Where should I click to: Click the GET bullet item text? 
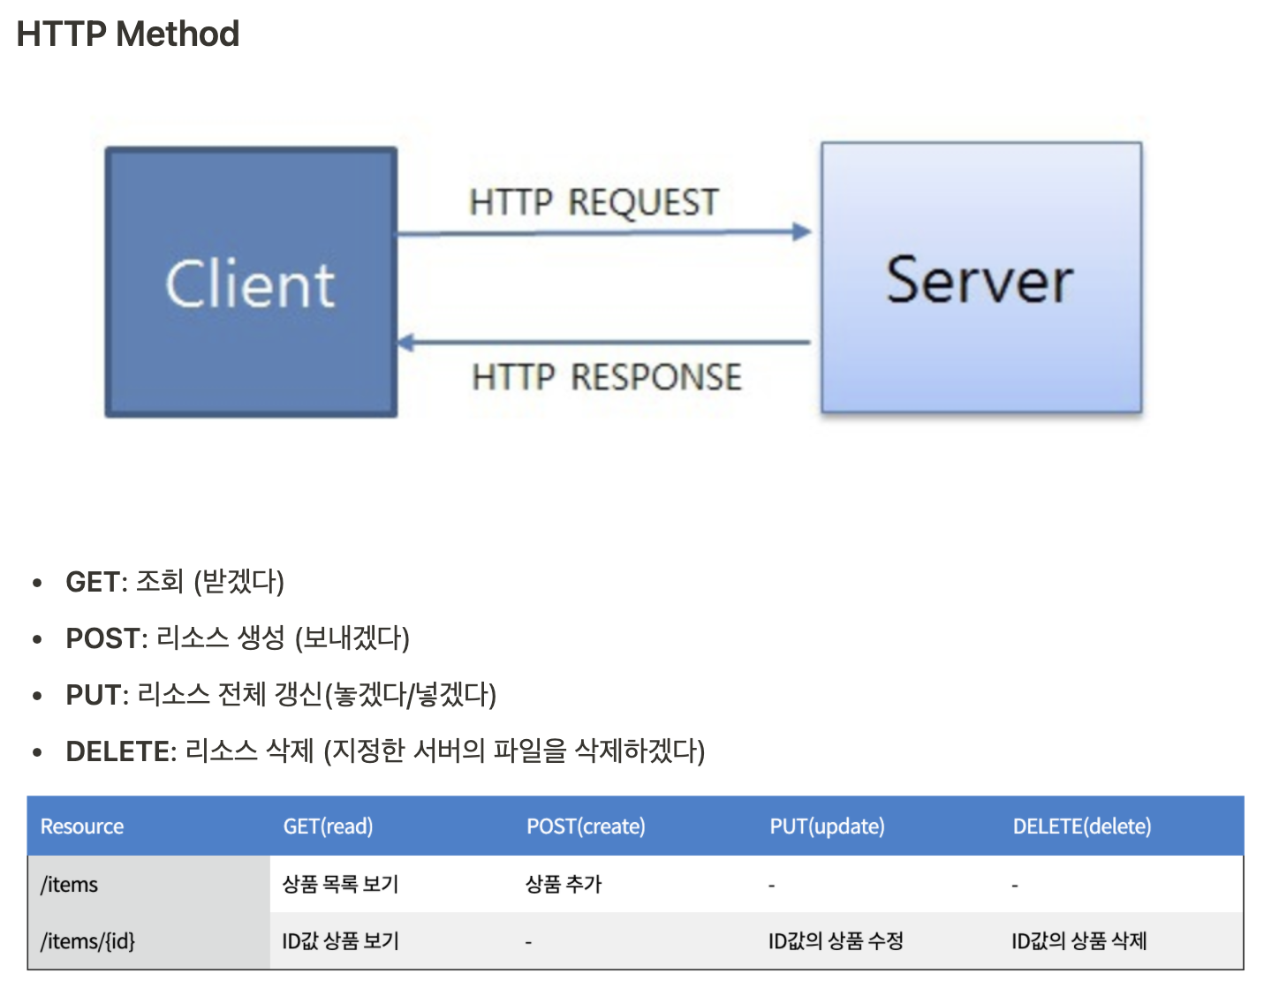175,582
